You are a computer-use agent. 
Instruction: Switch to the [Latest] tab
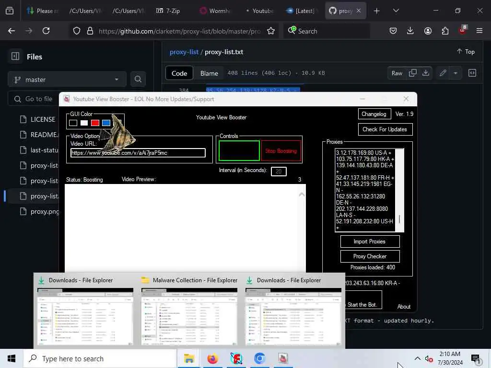(301, 11)
